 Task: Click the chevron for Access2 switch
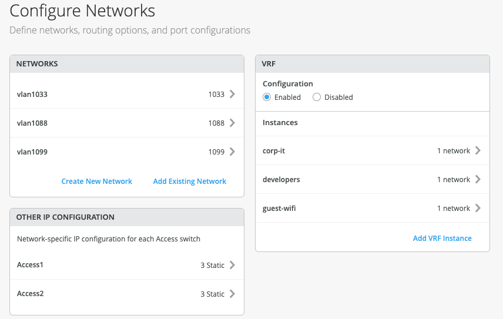click(x=232, y=294)
